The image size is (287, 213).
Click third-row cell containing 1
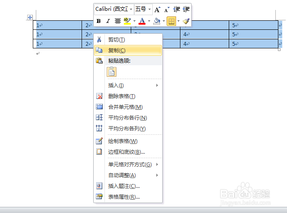(57, 44)
